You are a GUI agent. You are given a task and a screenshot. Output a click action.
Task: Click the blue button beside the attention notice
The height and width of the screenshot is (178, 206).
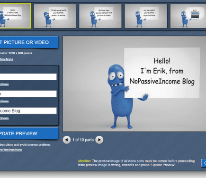pos(204,163)
